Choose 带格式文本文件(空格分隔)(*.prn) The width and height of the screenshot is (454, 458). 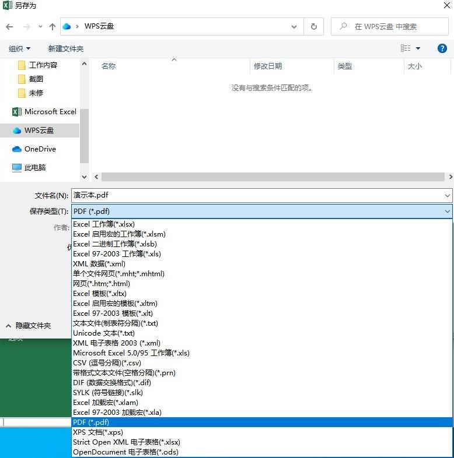(x=262, y=373)
